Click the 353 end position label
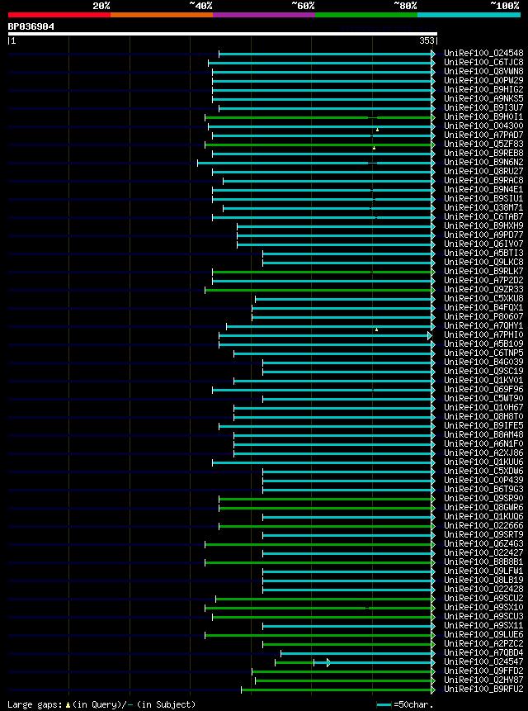The image size is (528, 711). 427,40
